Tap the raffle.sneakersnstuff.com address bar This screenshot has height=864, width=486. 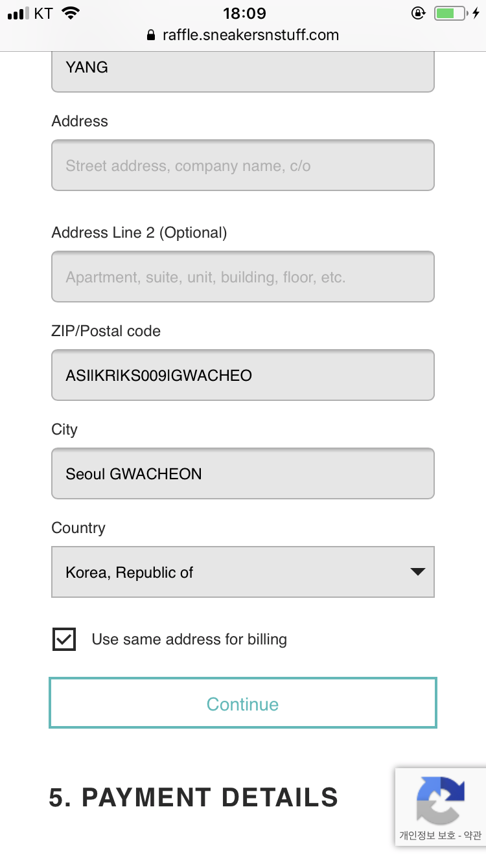243,35
